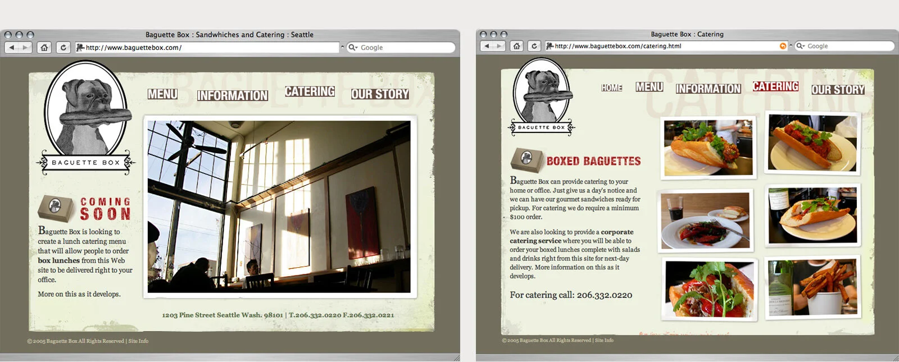Click copyright "2005 Baguette Box" on catering page
Viewport: 899px width, 362px height.
(546, 340)
